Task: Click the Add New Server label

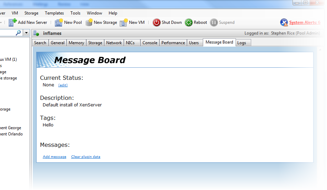Action: tap(32, 22)
